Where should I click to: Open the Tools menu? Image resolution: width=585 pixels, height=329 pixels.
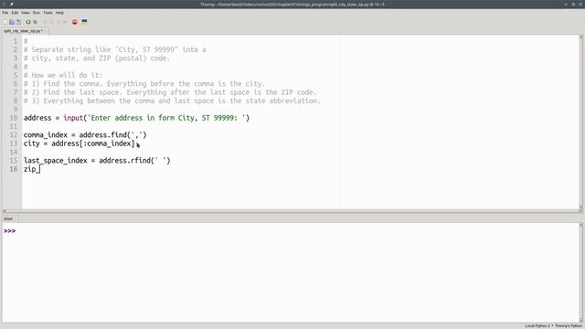pos(48,13)
